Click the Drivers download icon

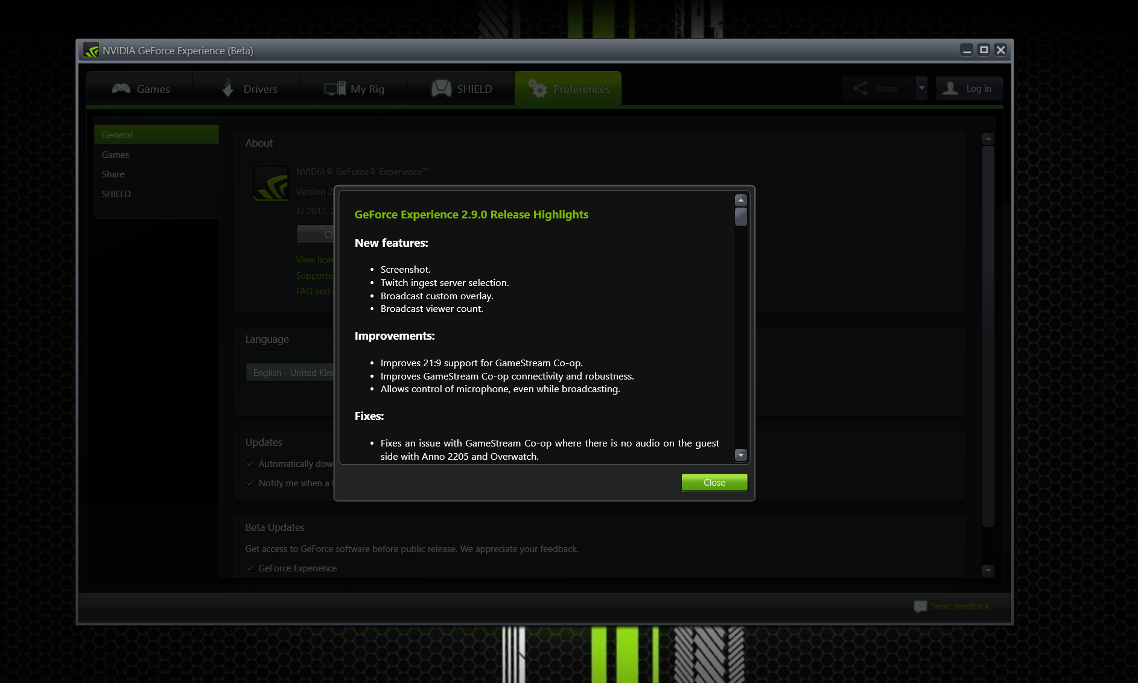pyautogui.click(x=227, y=88)
